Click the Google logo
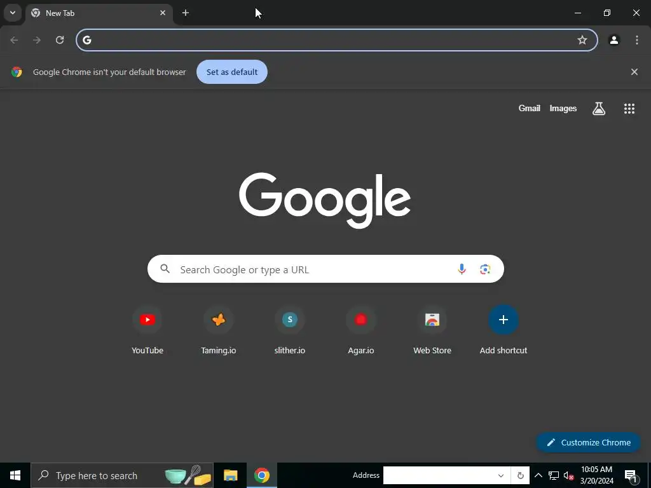The image size is (651, 488). pos(325,200)
